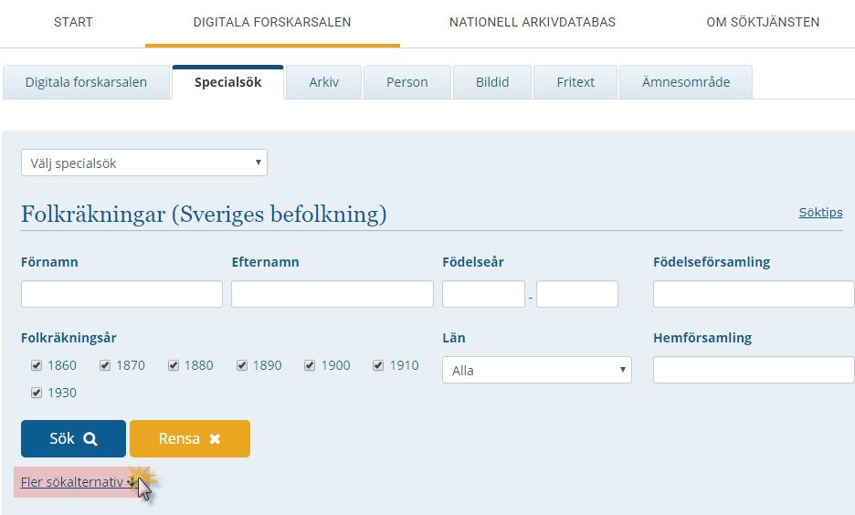Select the Specialsök tab

tap(228, 82)
